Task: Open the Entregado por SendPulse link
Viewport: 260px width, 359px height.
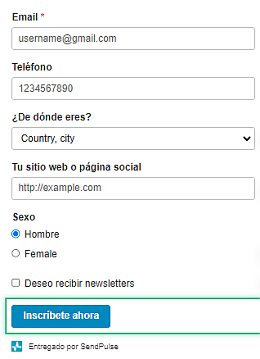Action: 73,347
